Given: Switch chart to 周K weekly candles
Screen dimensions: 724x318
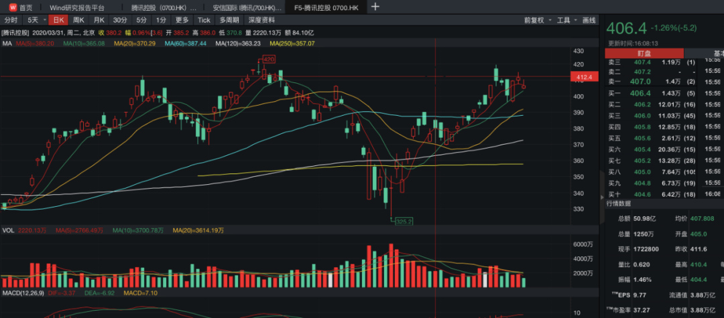Looking at the screenshot, I should 78,20.
